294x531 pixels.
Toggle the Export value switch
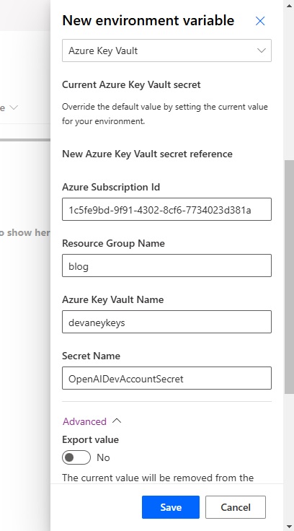coord(76,457)
